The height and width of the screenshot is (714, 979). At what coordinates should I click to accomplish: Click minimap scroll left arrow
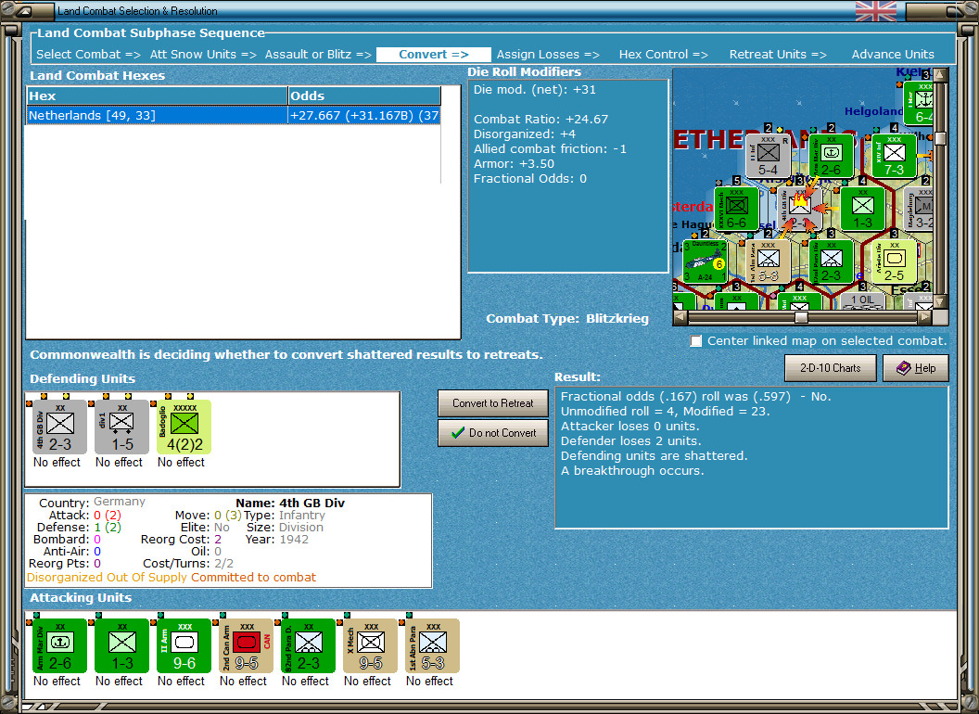tap(680, 317)
